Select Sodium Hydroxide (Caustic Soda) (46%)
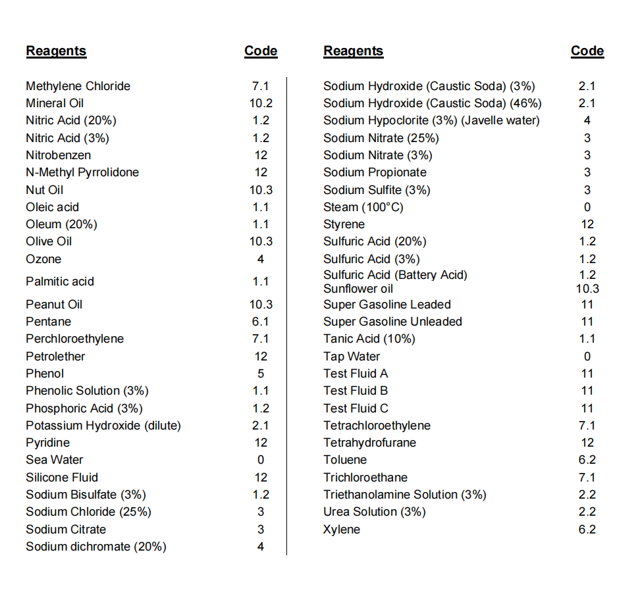This screenshot has height=594, width=636. click(x=433, y=103)
